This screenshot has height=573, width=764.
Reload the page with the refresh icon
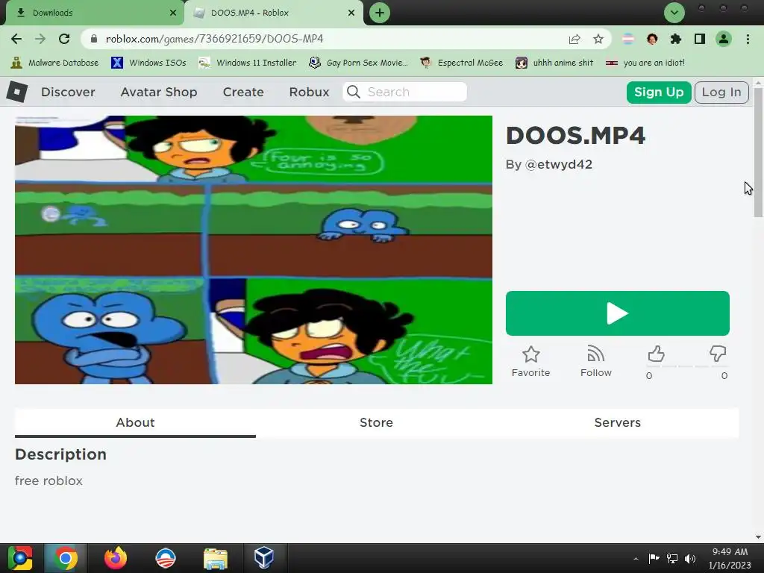pyautogui.click(x=64, y=39)
